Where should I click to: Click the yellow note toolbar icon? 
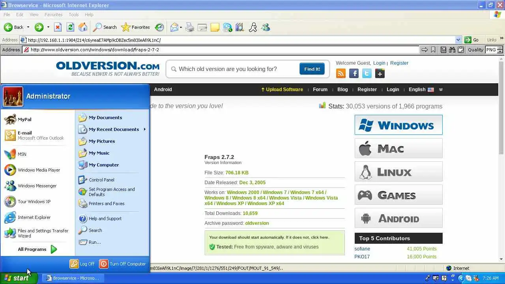click(x=215, y=27)
